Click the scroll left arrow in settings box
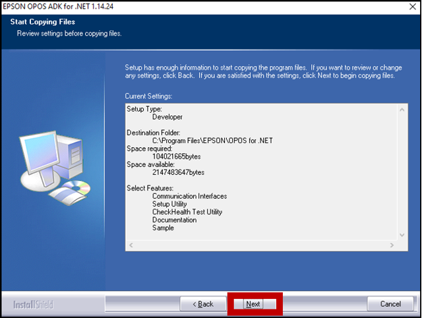 (131, 245)
